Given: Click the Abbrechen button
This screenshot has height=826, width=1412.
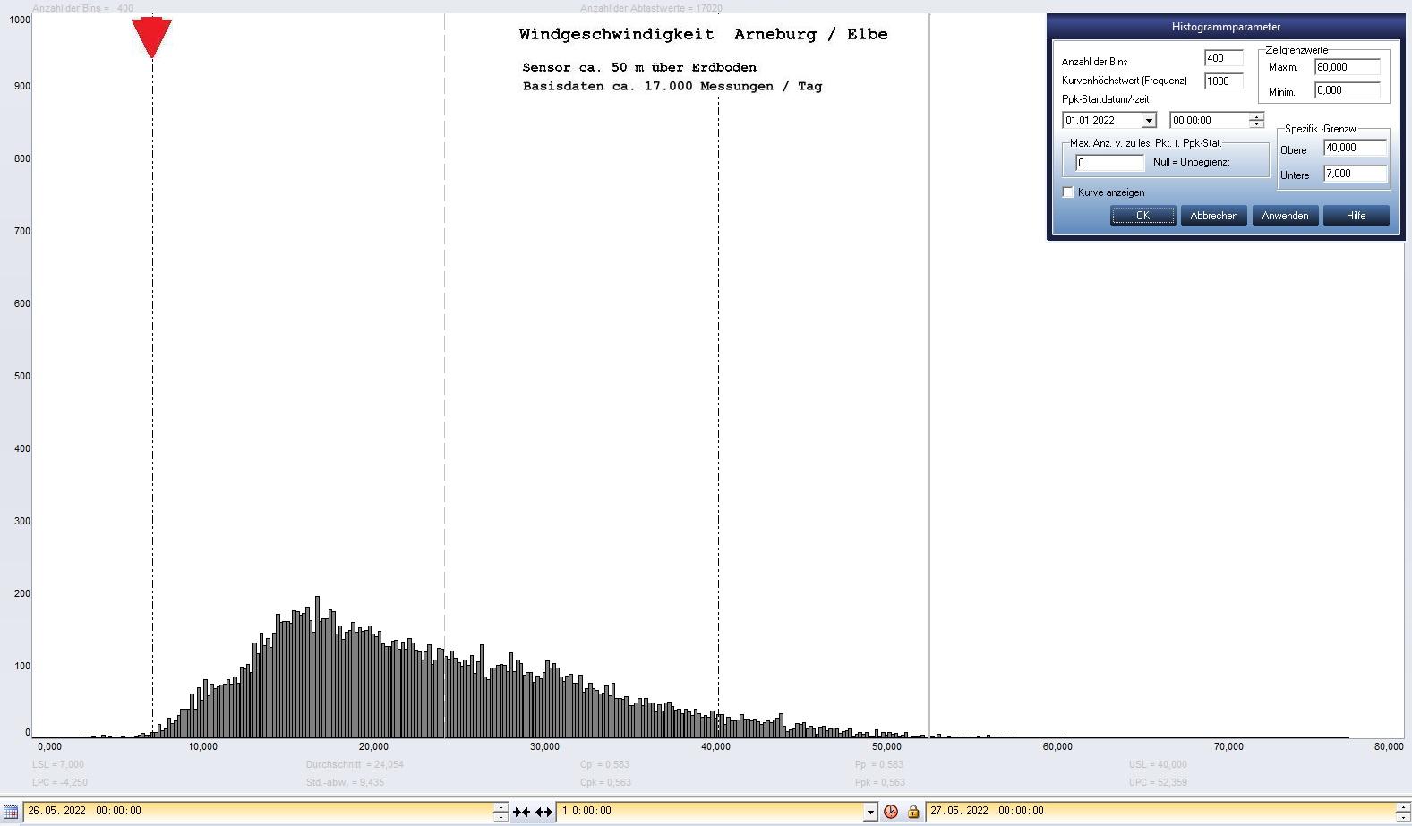Looking at the screenshot, I should point(1214,216).
